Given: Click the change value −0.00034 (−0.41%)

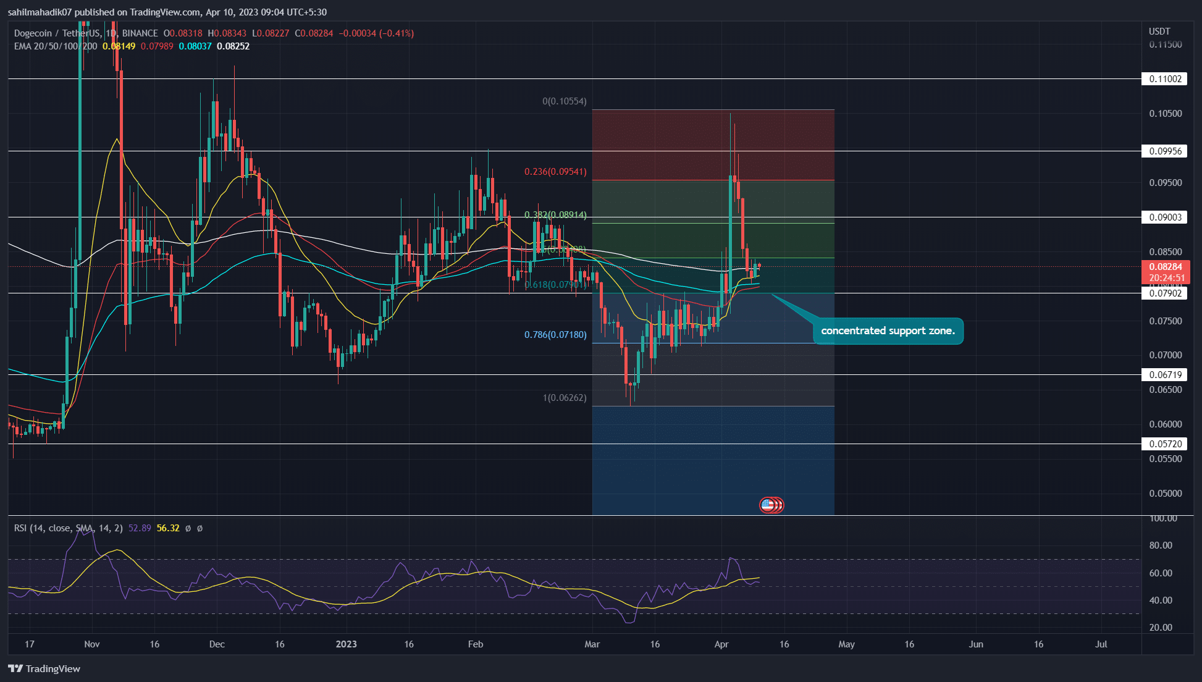Looking at the screenshot, I should (x=376, y=33).
